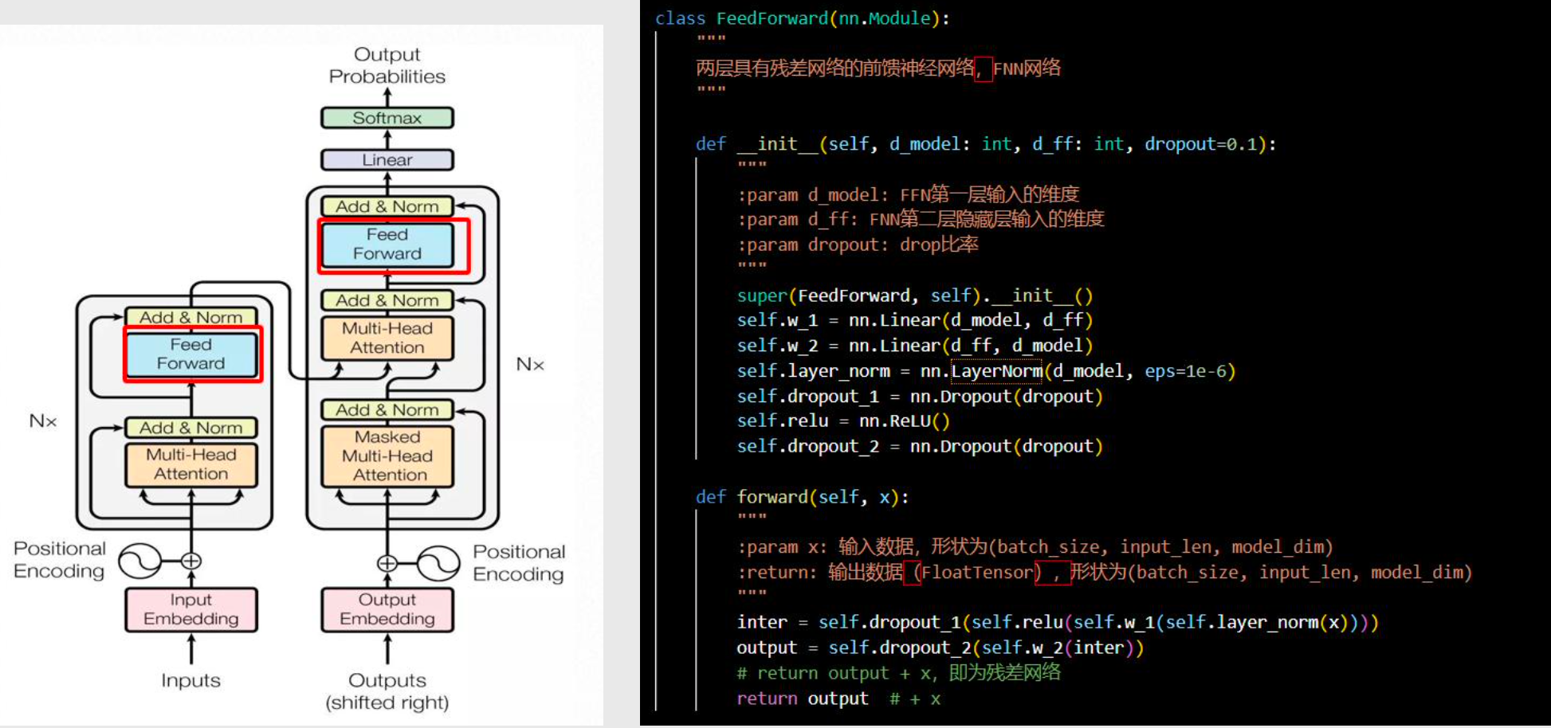Click the self.dropout_2 = nn.Dropout line

[920, 447]
